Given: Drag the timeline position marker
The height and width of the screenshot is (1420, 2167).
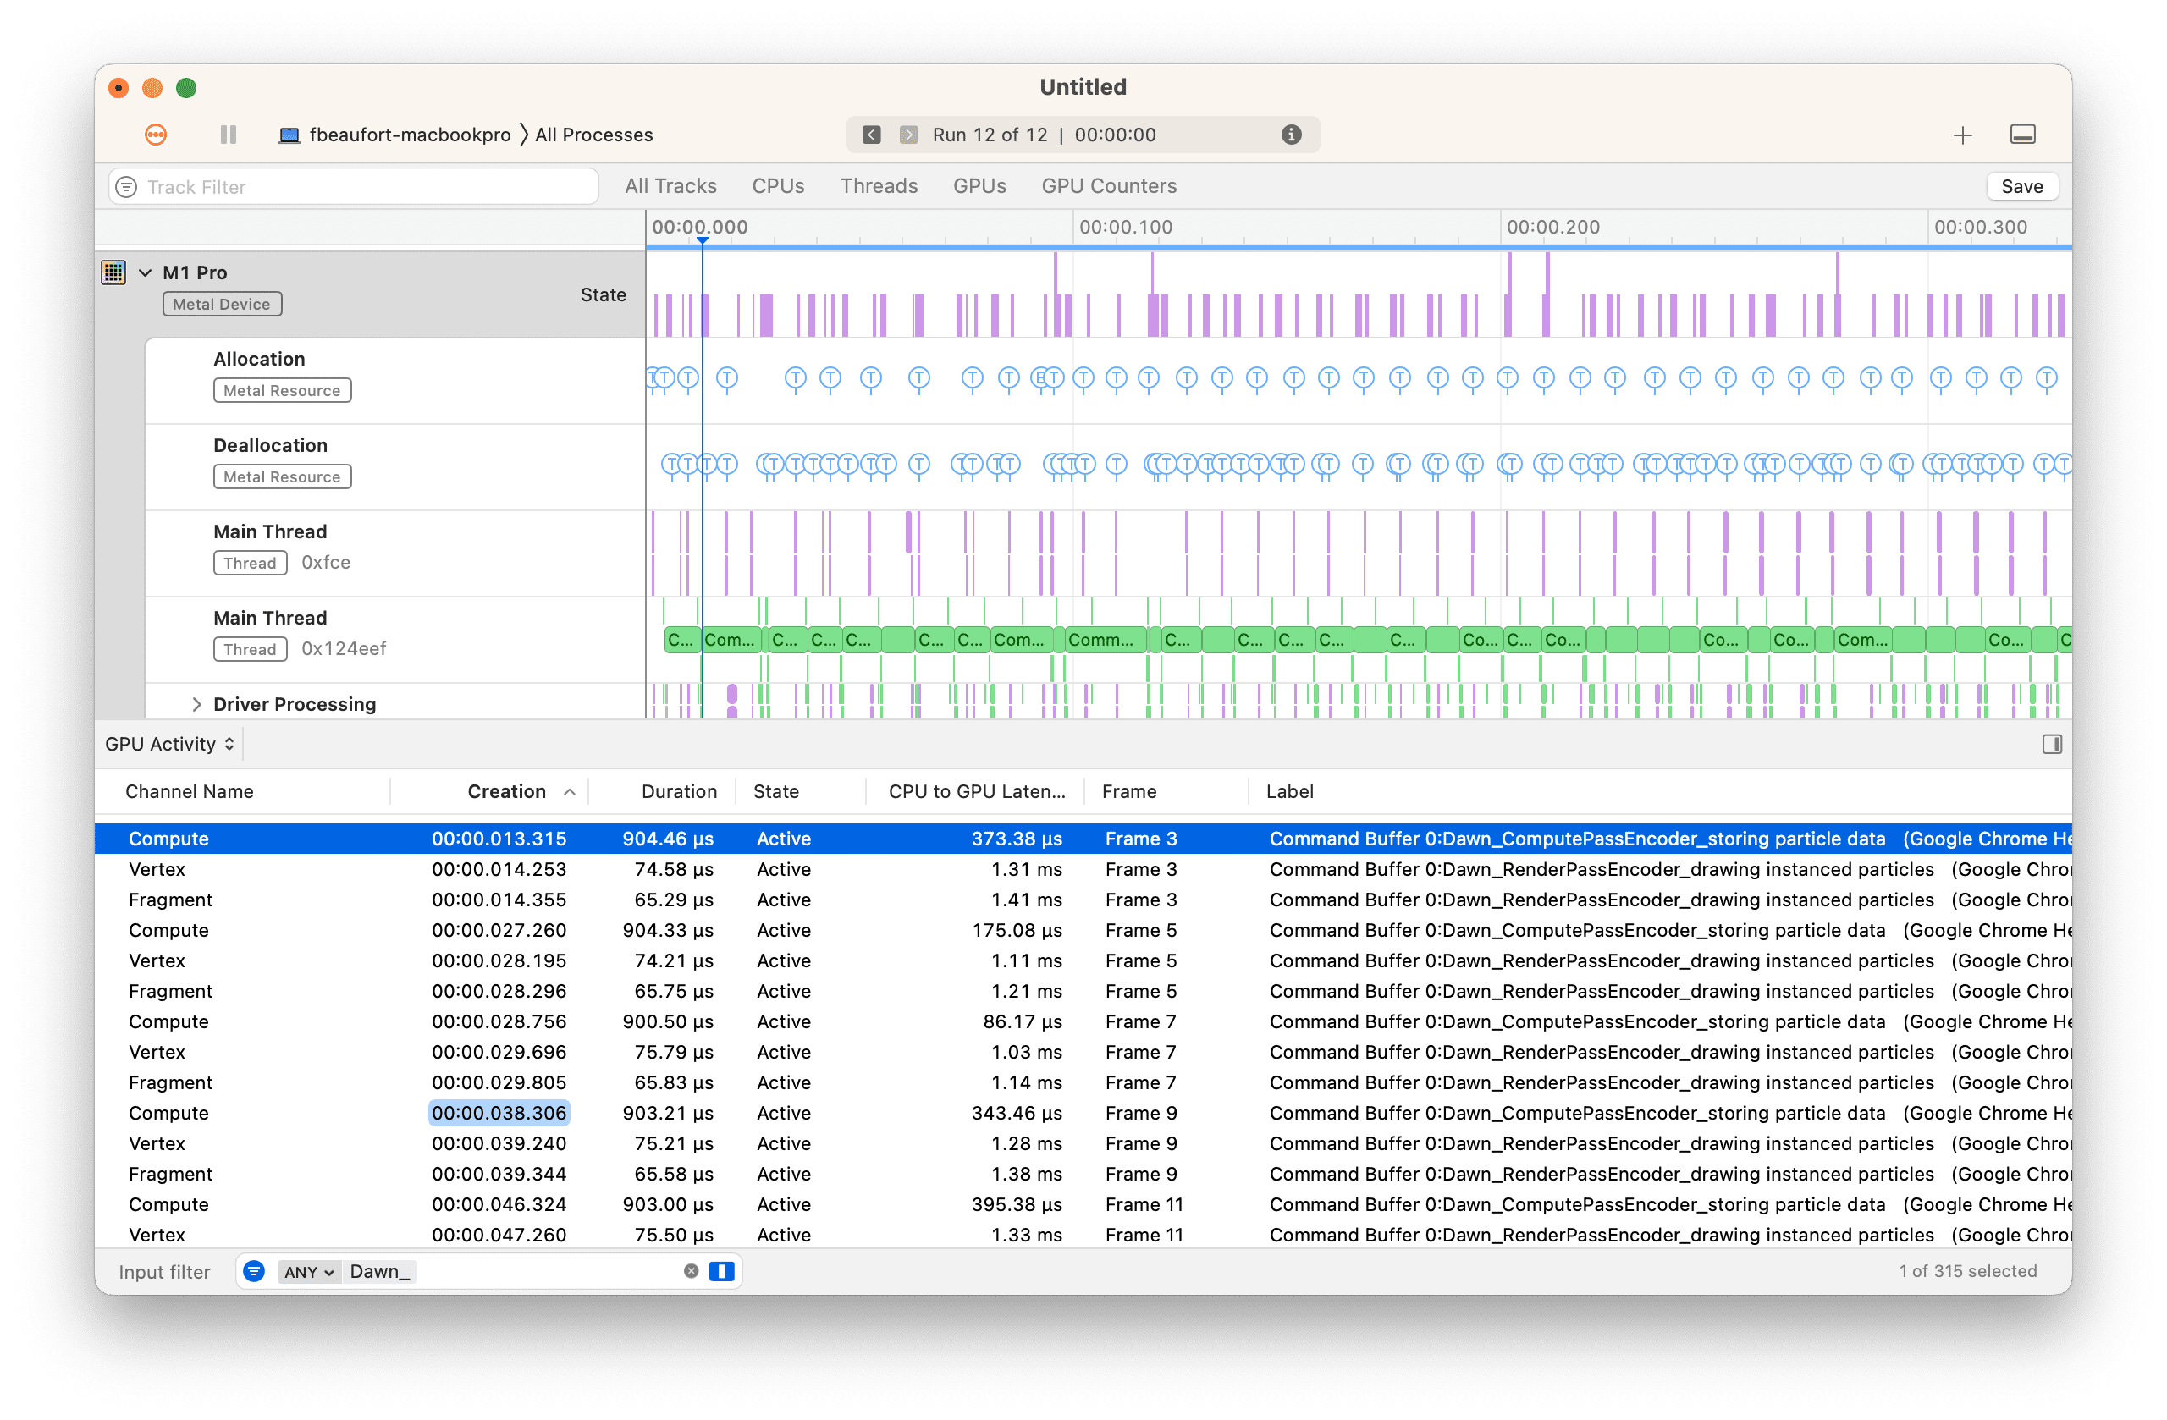Looking at the screenshot, I should 703,239.
